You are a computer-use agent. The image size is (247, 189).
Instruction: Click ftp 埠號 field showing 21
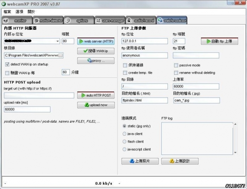[179, 41]
